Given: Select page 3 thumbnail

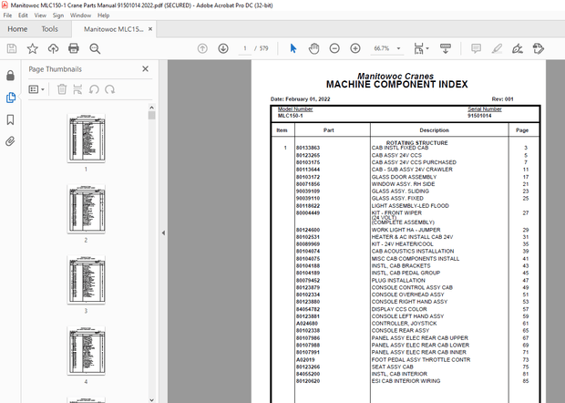Looking at the screenshot, I should [x=87, y=280].
